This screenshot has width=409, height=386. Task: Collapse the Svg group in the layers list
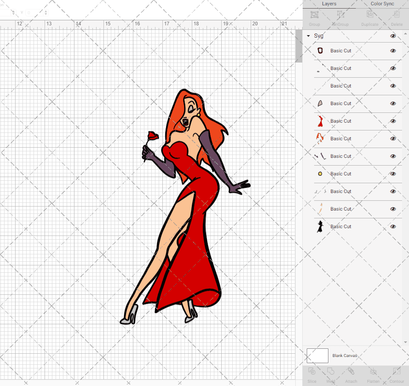(308, 36)
